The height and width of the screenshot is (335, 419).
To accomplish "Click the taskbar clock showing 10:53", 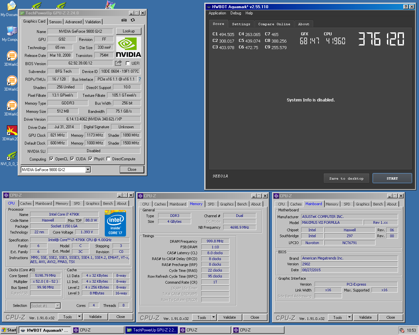I will (x=411, y=330).
